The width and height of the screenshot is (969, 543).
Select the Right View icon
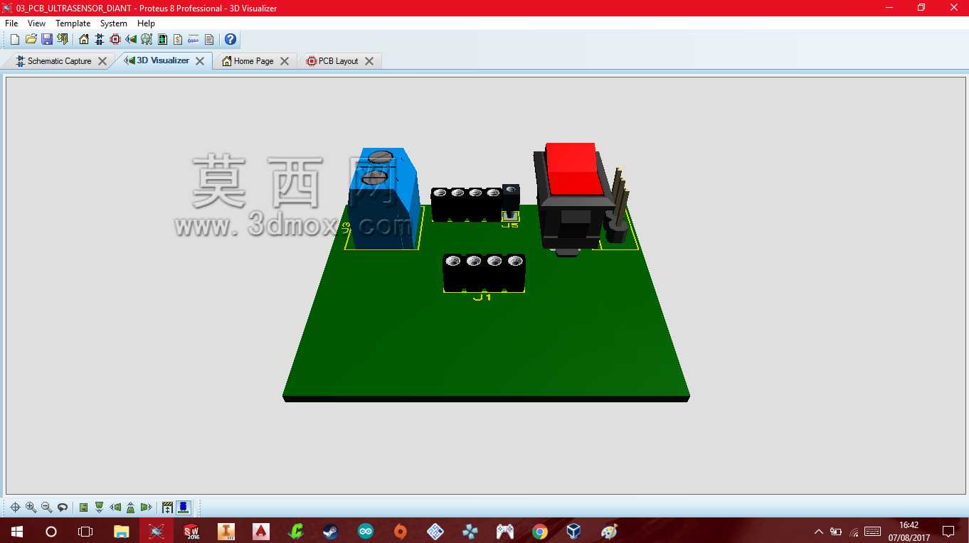[147, 507]
